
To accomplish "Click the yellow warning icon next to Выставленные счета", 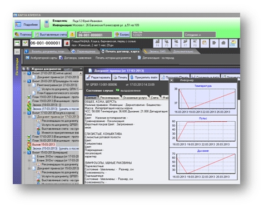I will [x=72, y=34].
